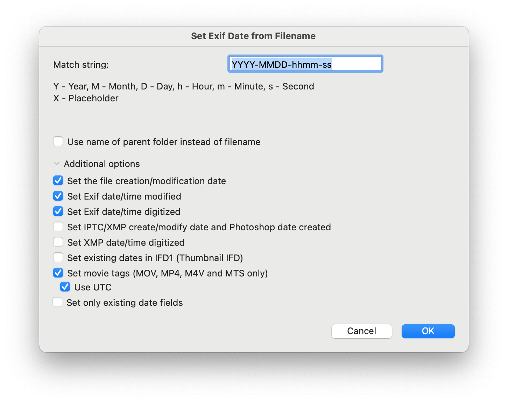The image size is (508, 404).
Task: Disable Set Exif date/time digitized checkbox
Action: [58, 211]
